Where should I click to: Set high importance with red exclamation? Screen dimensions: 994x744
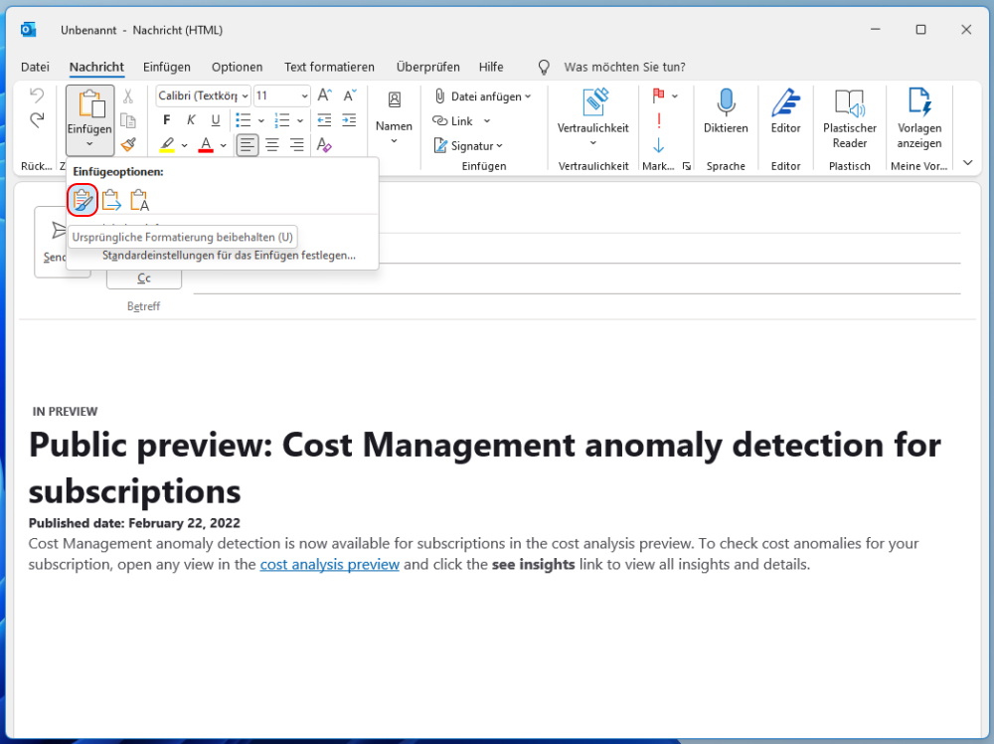(x=659, y=120)
